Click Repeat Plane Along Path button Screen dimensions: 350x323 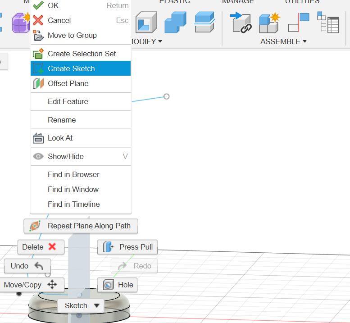[81, 226]
